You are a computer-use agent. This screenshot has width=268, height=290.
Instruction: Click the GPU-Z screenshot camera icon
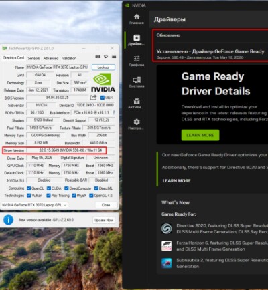coord(98,57)
